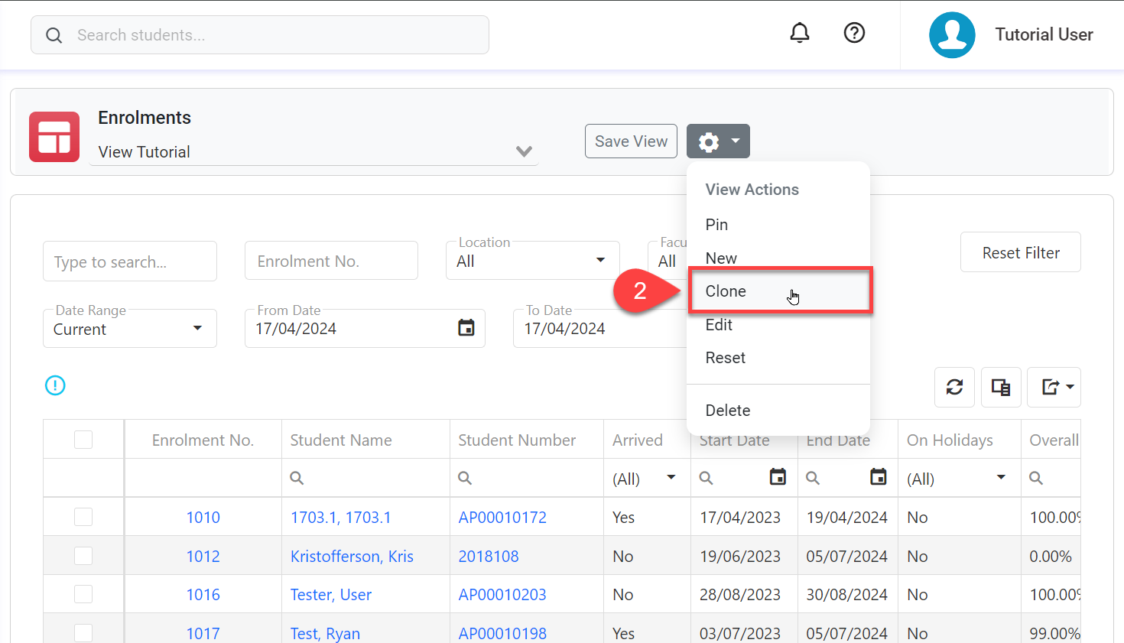
Task: Click the Type to search filter field
Action: [130, 261]
